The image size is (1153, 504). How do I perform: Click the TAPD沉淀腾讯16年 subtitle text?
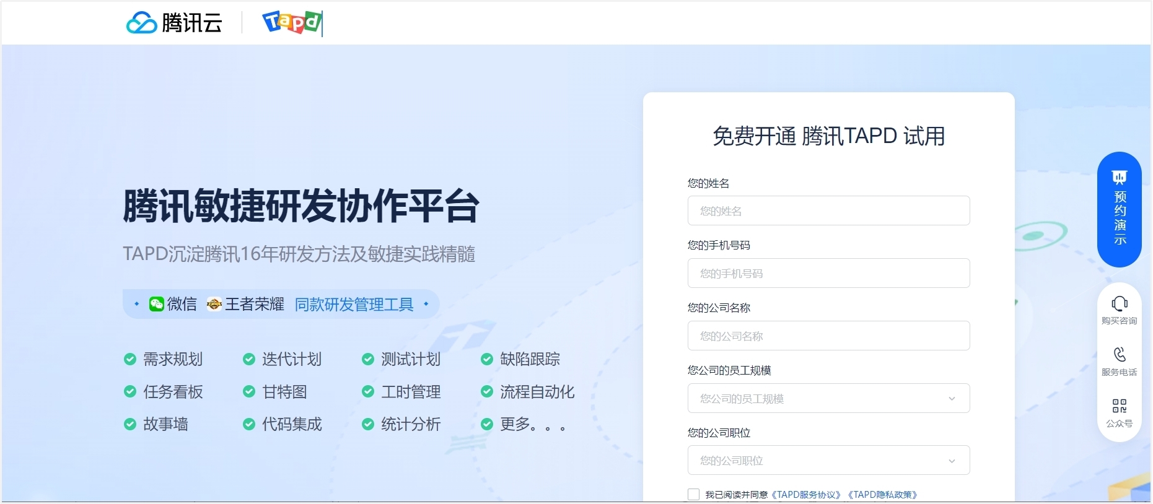coord(299,254)
